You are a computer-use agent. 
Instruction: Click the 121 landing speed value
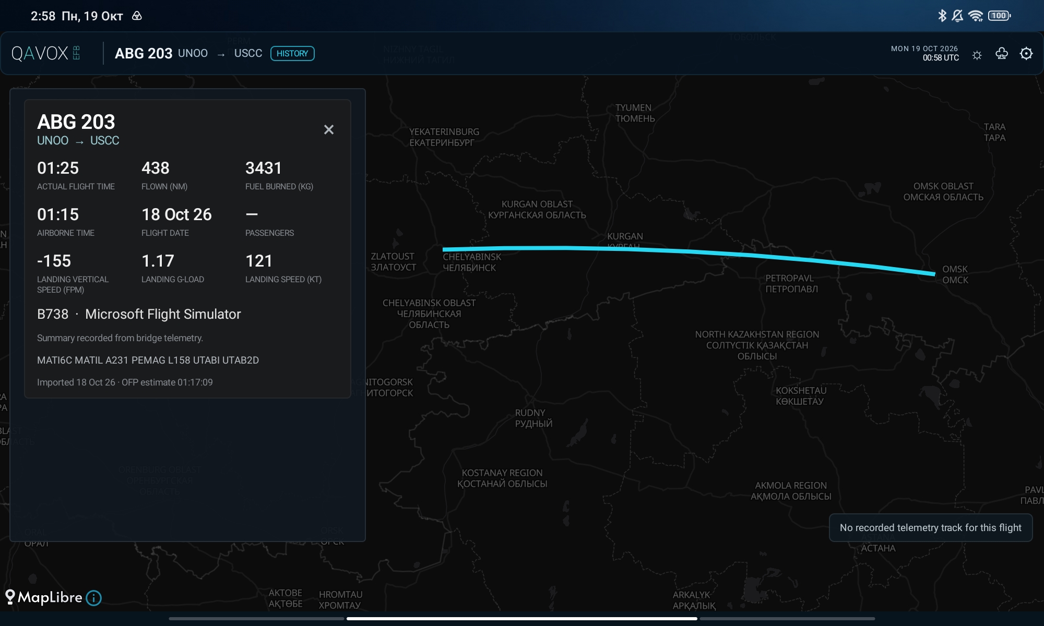coord(259,261)
